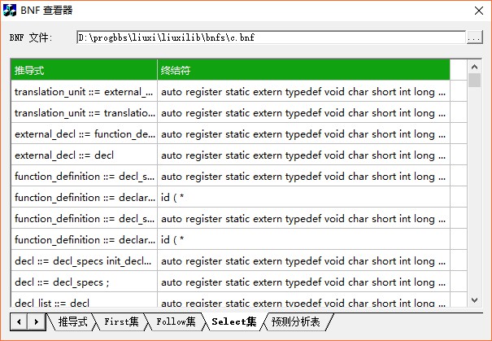Screen dimensions: 492x341
Task: Select the decl ::= decl_specs ; row
Action: (84, 282)
